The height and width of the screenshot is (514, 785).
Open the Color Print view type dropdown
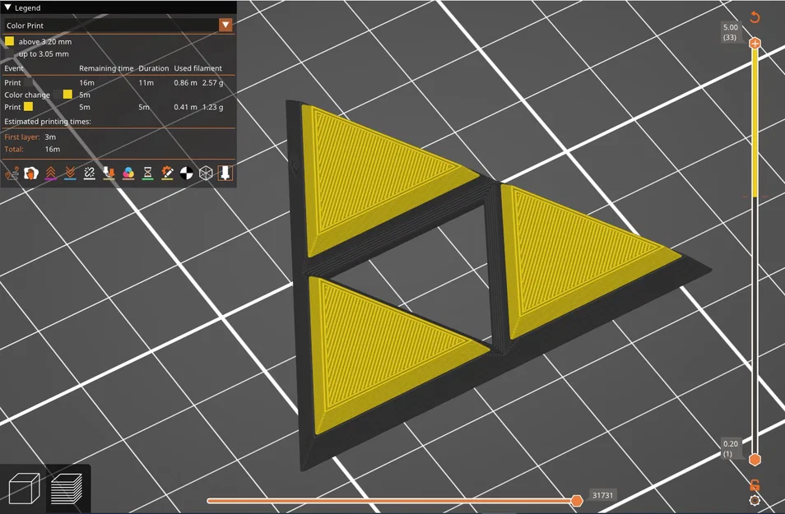click(118, 25)
